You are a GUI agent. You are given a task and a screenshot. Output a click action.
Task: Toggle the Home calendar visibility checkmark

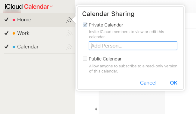coord(7,20)
